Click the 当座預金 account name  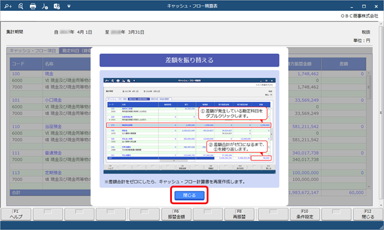53,126
